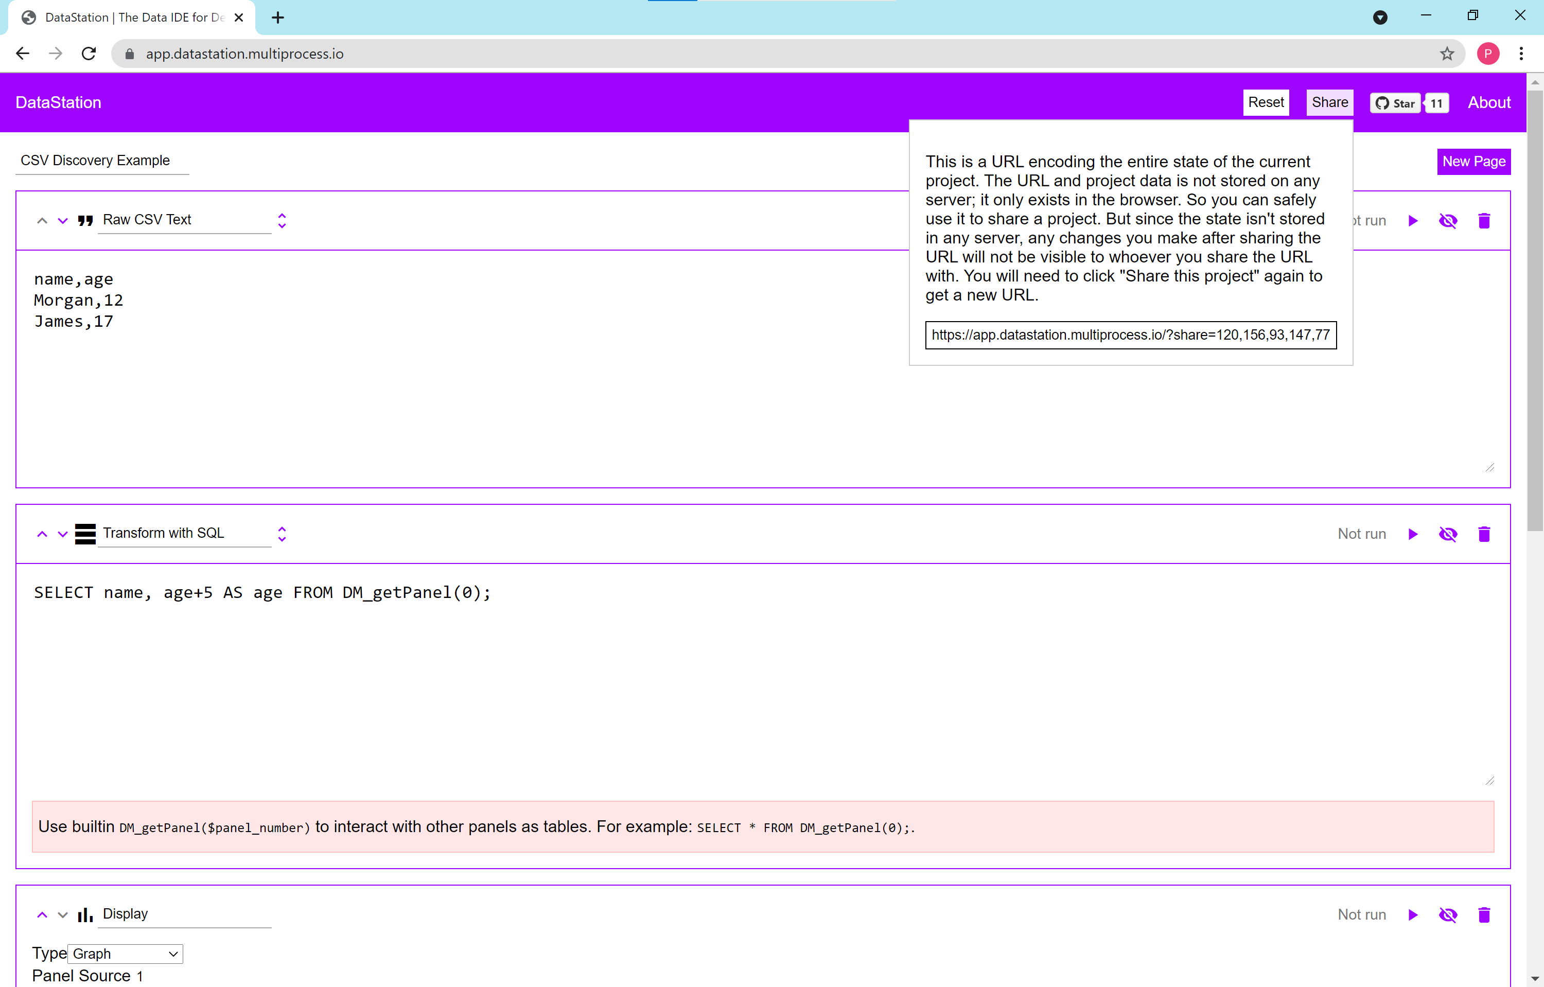Click the scrollbar down arrow
This screenshot has height=987, width=1544.
pos(1534,979)
